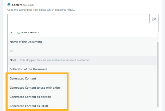Pick Collection of the Document option

82,69
